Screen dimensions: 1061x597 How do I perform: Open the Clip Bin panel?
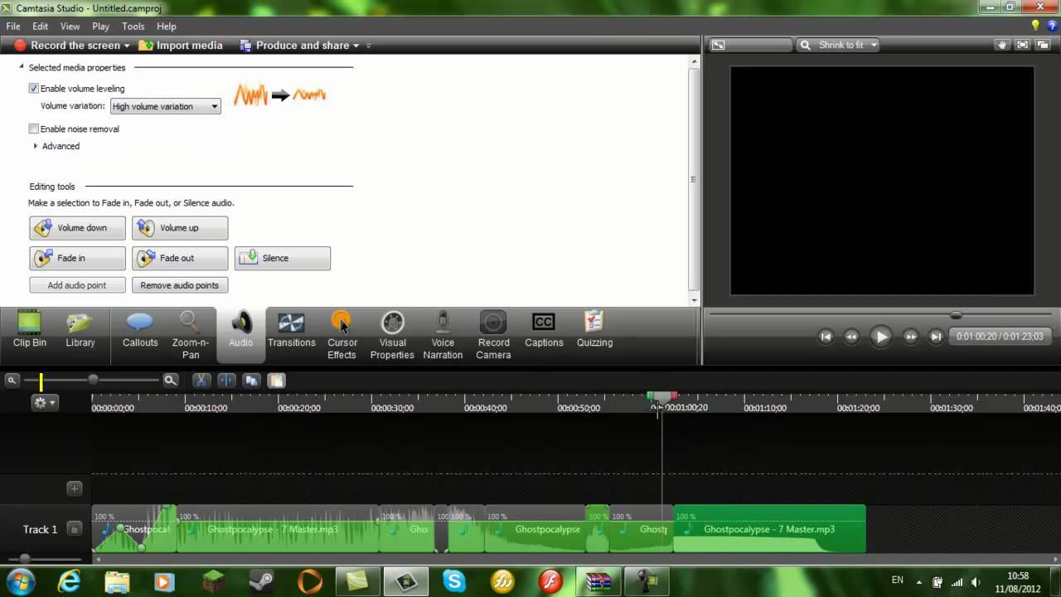(x=29, y=331)
